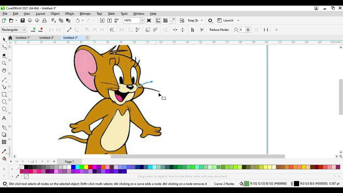Select the Pick tool arrow

tap(4, 39)
